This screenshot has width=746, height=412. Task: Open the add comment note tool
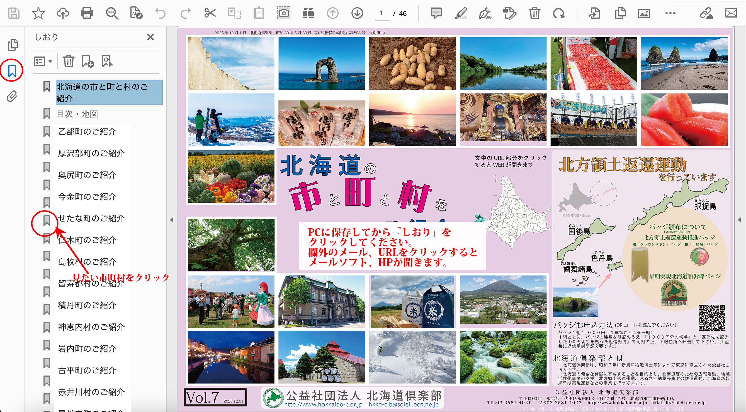click(x=436, y=13)
